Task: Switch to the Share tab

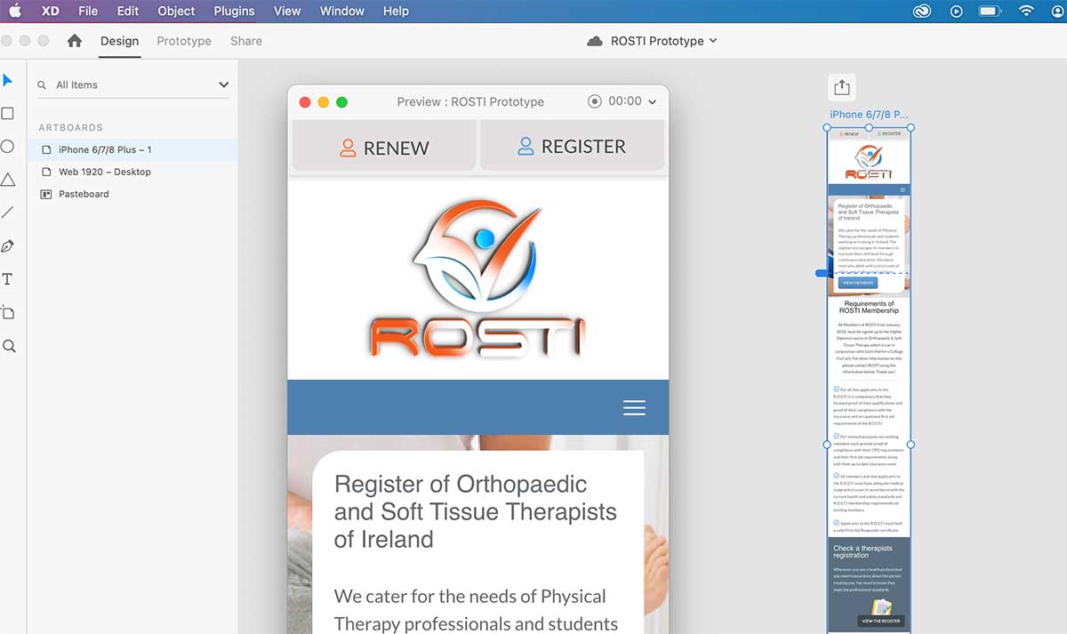Action: coord(246,41)
